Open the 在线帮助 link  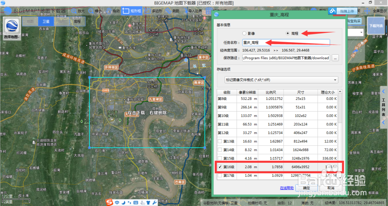click(x=287, y=188)
